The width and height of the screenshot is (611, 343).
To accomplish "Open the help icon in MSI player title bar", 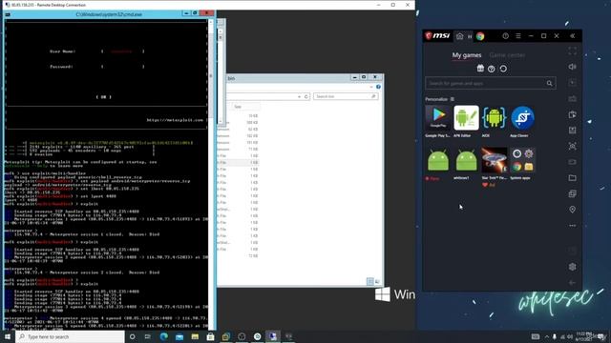I will tap(505, 36).
